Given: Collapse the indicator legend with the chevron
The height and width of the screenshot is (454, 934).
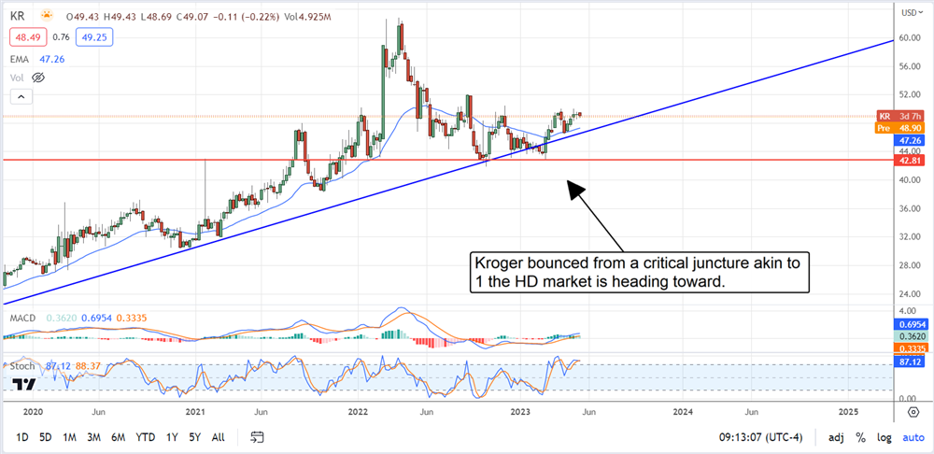Looking at the screenshot, I should pyautogui.click(x=21, y=96).
